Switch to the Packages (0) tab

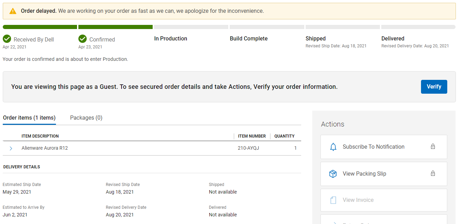(86, 118)
